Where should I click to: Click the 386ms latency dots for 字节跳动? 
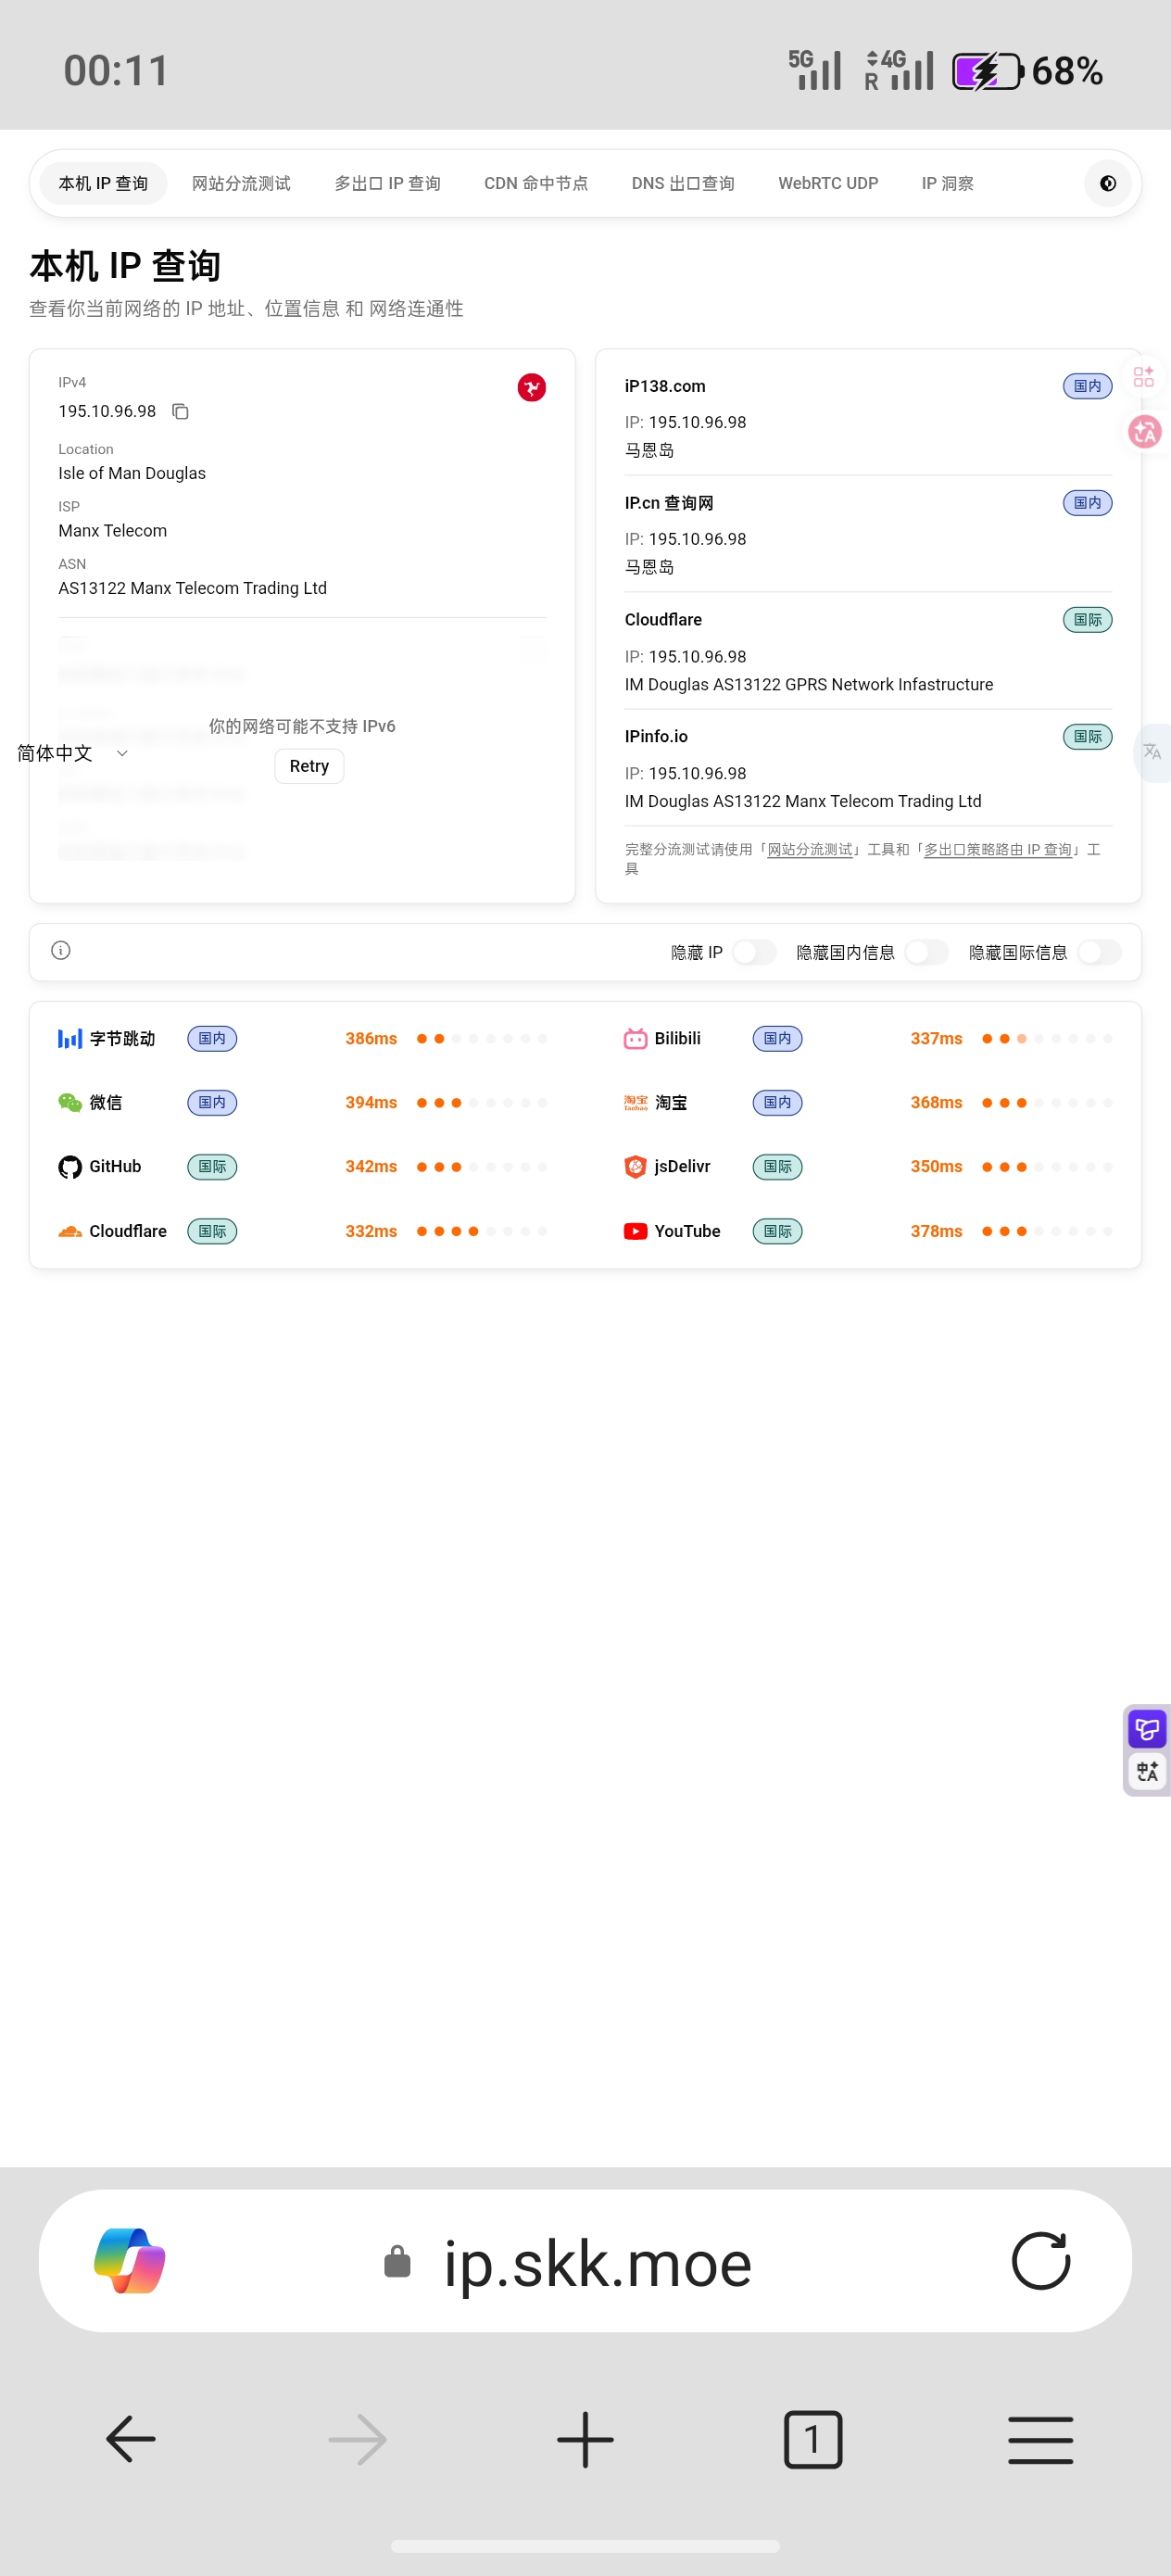(x=481, y=1039)
